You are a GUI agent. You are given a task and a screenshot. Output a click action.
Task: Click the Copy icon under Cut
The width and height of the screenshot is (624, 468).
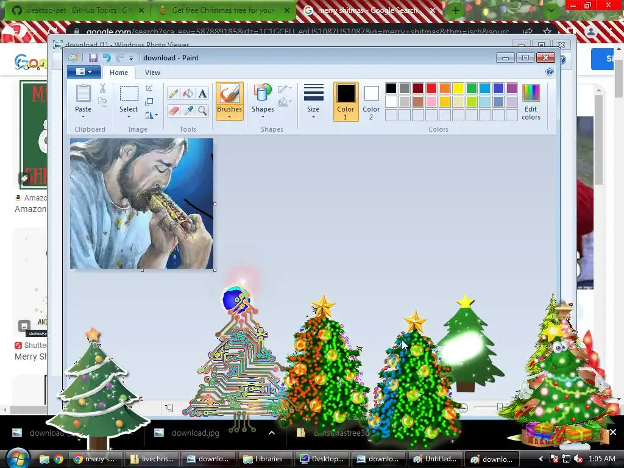tap(102, 102)
